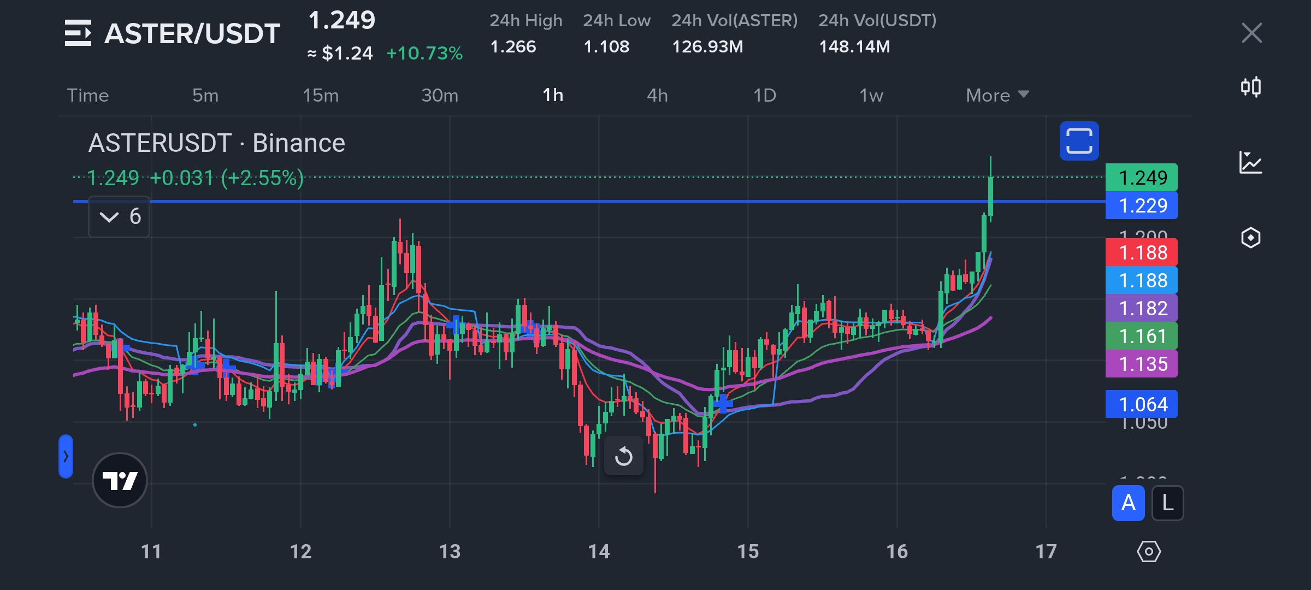Click the red 1.188 indicator price label
This screenshot has height=590, width=1311.
pyautogui.click(x=1141, y=252)
